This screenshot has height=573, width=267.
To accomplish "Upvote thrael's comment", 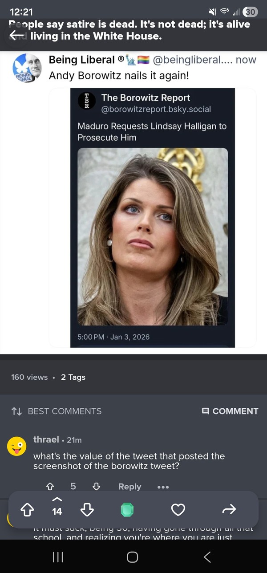I will click(50, 487).
